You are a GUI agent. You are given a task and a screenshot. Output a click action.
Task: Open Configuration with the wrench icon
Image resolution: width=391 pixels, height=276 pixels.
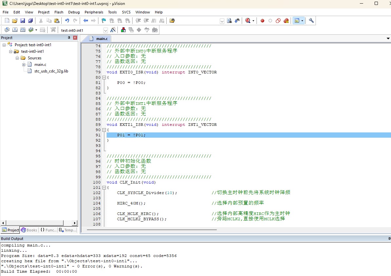(311, 21)
